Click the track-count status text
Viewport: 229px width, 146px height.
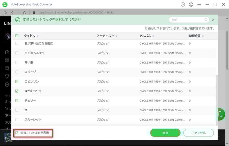pos(180,28)
